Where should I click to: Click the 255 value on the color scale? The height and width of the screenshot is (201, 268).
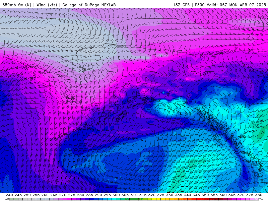(36, 195)
